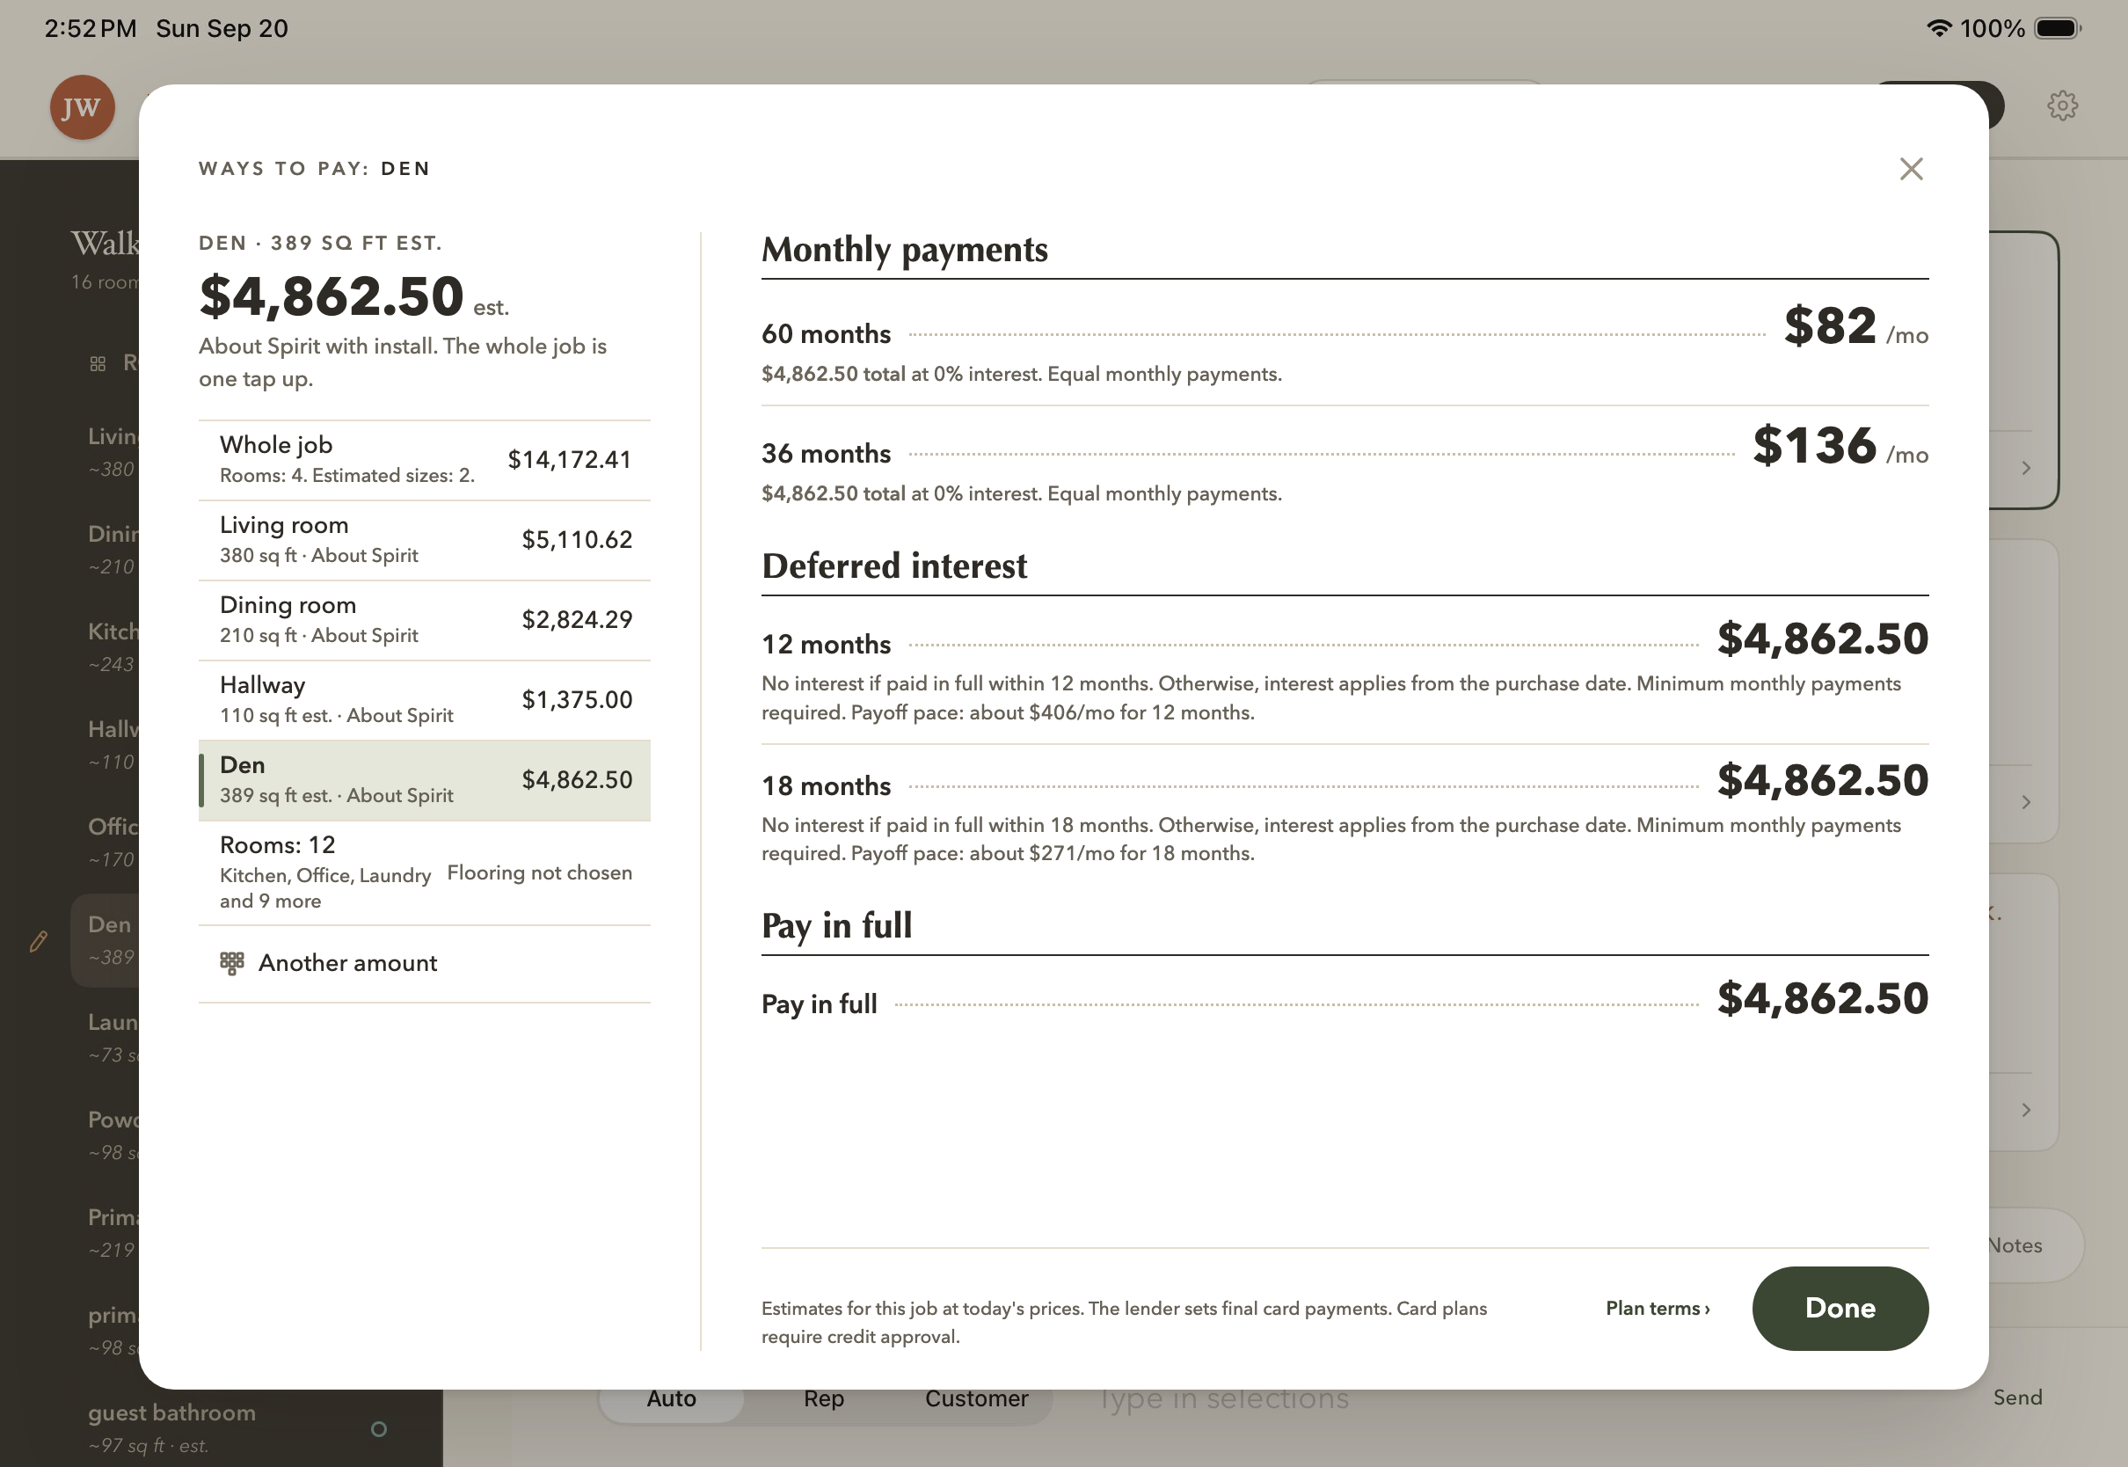
Task: Switch to the Rep tab
Action: click(824, 1399)
